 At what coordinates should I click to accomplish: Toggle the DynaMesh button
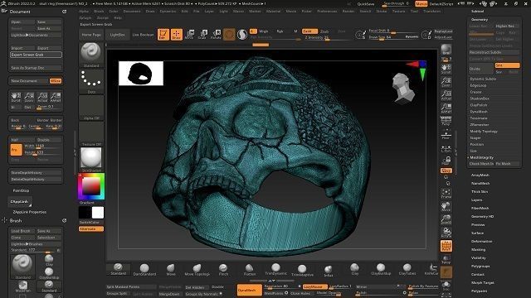click(250, 291)
